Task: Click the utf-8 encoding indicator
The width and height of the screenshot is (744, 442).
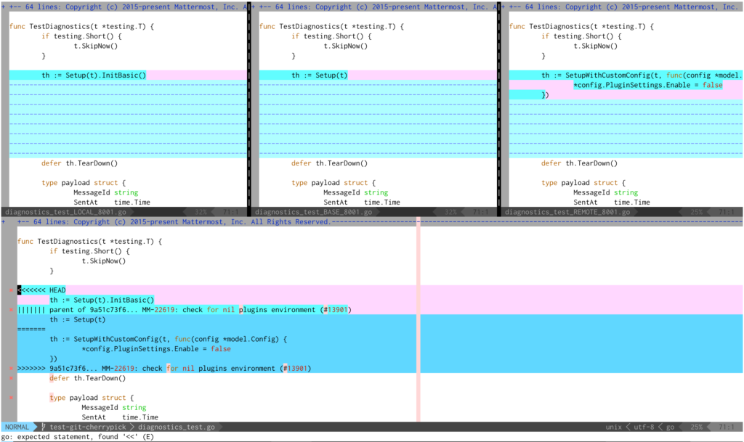Action: (x=644, y=427)
